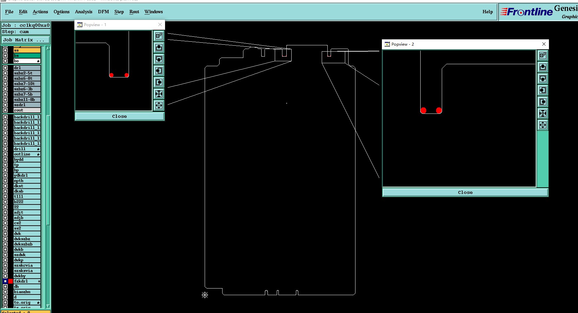Open the Step menu
This screenshot has height=313, width=578.
point(119,12)
